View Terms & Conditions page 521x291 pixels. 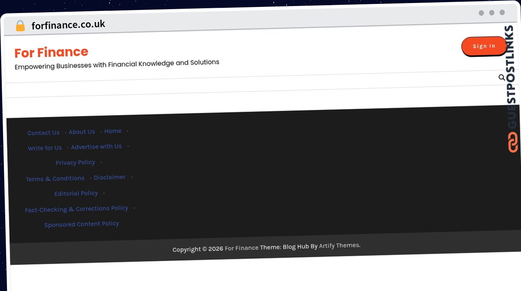55,179
